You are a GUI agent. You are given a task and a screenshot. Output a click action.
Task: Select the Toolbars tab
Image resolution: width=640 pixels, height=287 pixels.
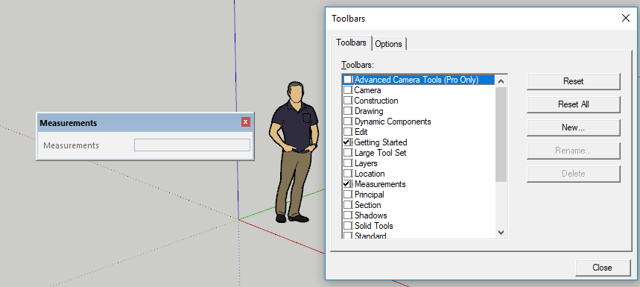[x=351, y=42]
